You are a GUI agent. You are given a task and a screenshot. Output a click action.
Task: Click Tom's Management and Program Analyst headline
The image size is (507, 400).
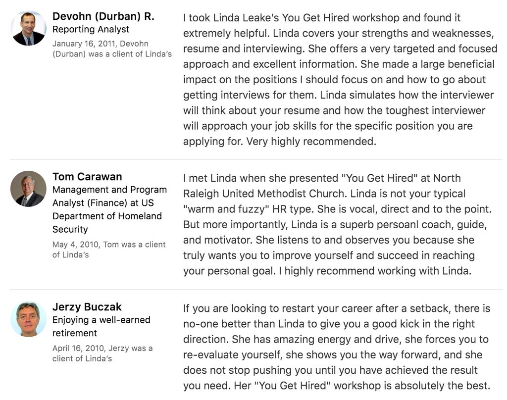tap(109, 209)
